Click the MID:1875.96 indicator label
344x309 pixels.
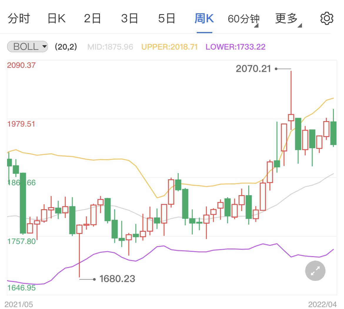tap(110, 47)
